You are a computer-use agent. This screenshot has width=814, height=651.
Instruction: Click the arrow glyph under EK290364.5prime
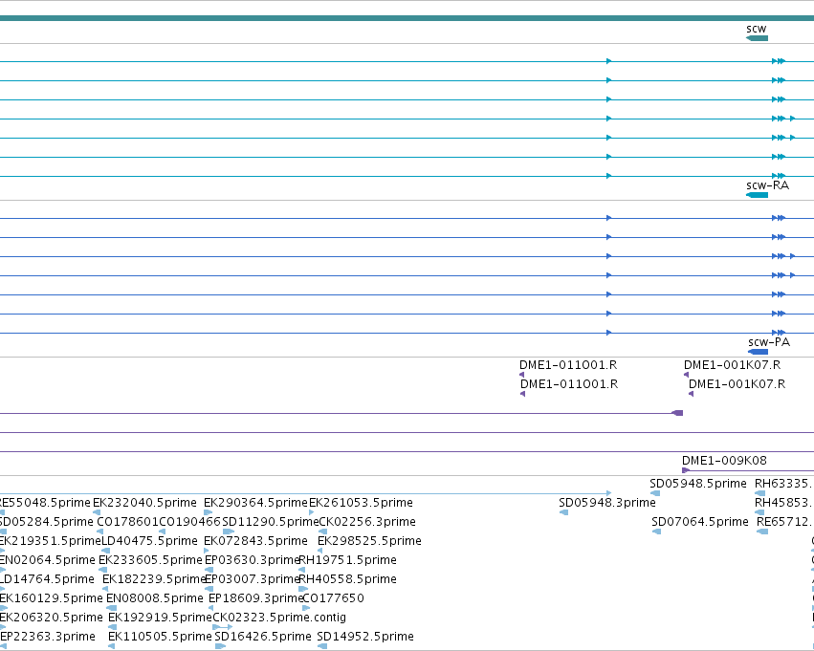(209, 512)
